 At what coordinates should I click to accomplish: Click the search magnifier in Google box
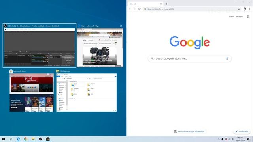click(152, 58)
